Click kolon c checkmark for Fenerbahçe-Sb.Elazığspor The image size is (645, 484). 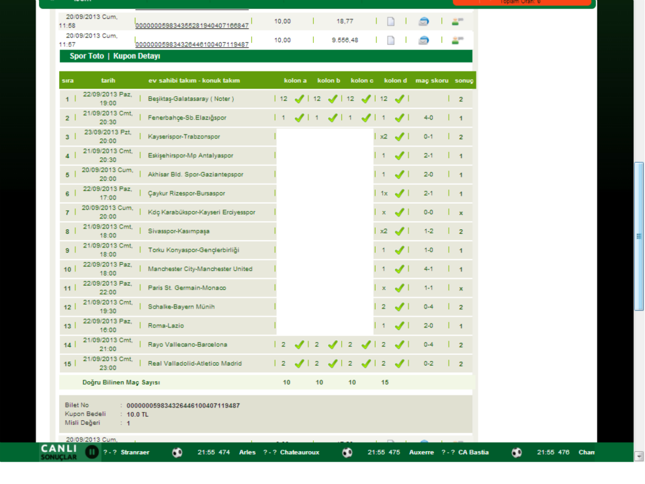point(366,118)
